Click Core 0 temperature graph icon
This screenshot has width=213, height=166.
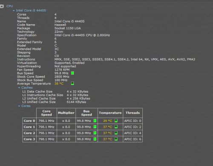click(x=116, y=121)
